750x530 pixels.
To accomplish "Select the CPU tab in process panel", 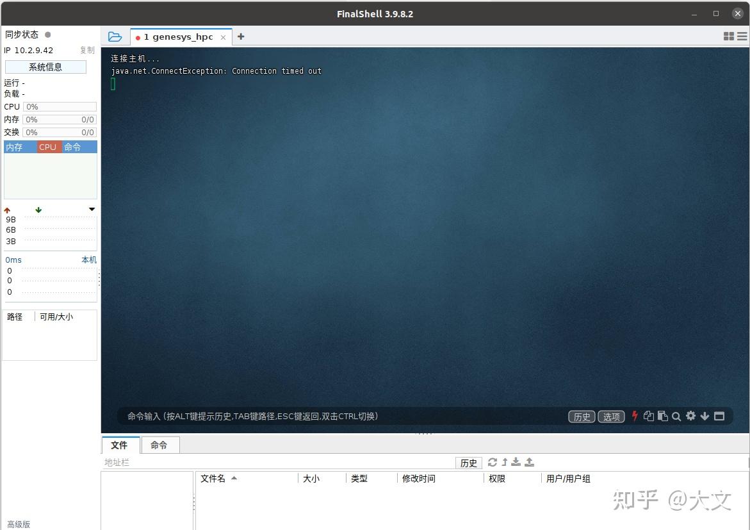I will pos(48,147).
